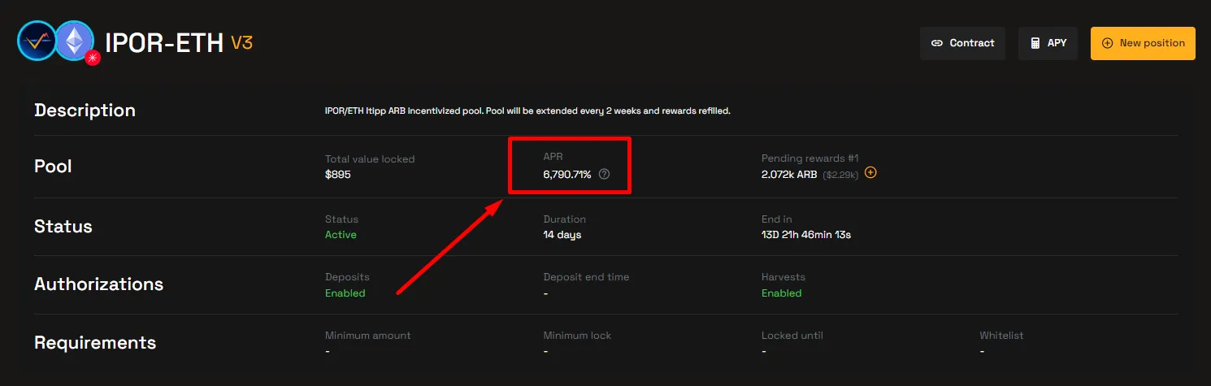1211x386 pixels.
Task: Click the plus icon next to Pending rewards
Action: [870, 173]
